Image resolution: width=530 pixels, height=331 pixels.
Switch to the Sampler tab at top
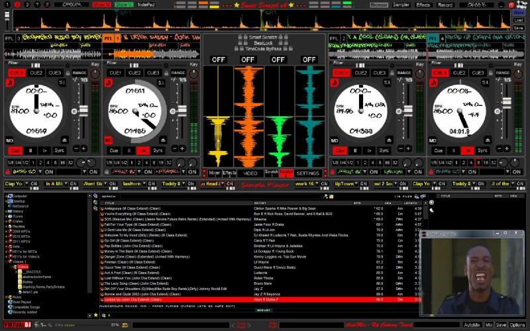click(x=401, y=5)
